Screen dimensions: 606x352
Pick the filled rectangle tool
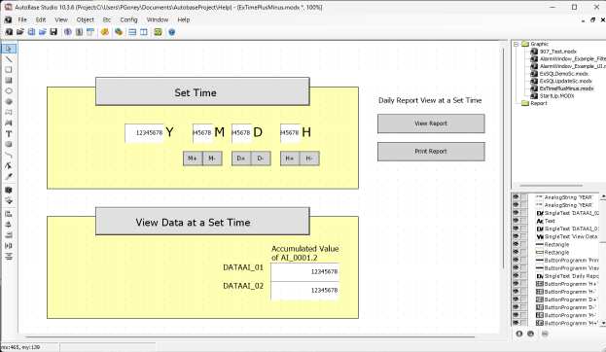click(9, 81)
